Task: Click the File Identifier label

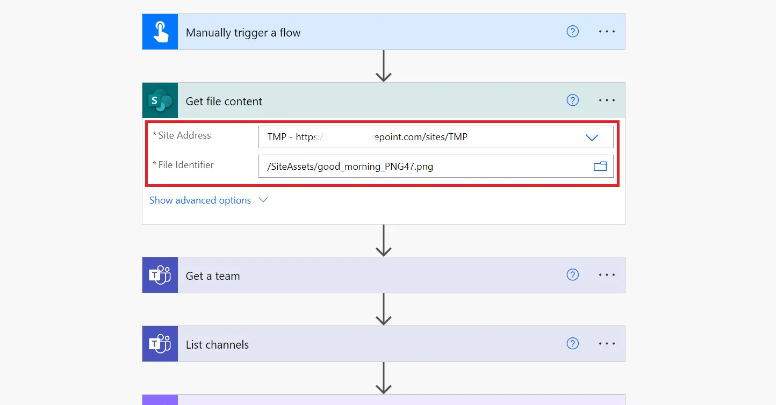Action: (x=186, y=165)
